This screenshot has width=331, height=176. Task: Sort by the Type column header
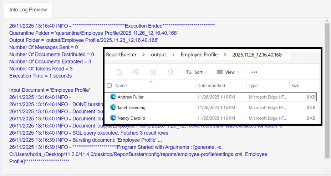pos(253,86)
